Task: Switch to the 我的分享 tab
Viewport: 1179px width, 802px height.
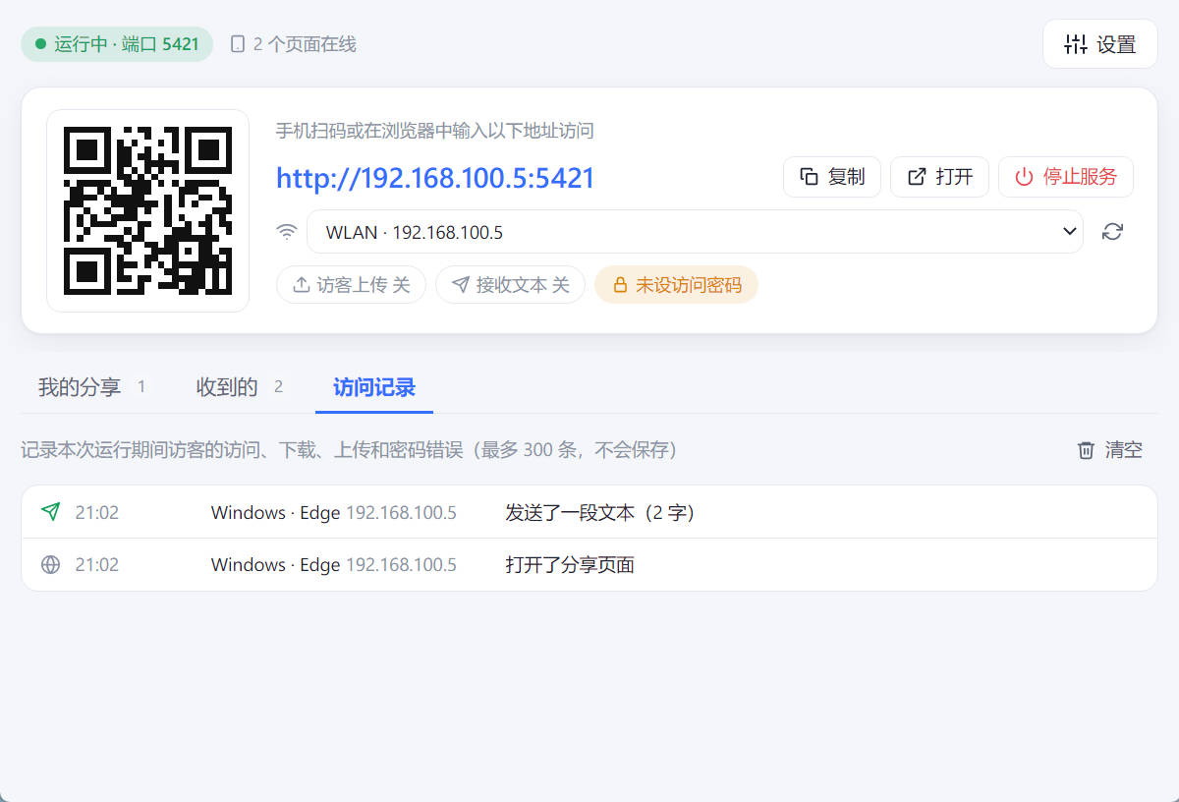Action: pyautogui.click(x=91, y=387)
